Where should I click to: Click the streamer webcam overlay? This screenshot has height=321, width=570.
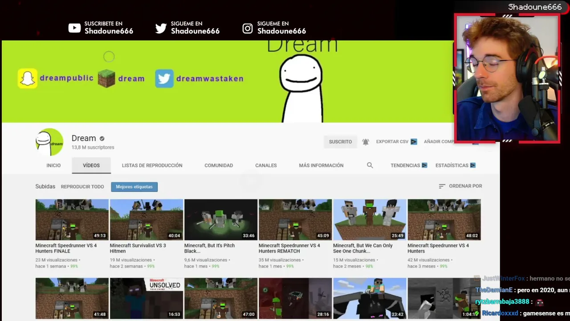point(507,78)
